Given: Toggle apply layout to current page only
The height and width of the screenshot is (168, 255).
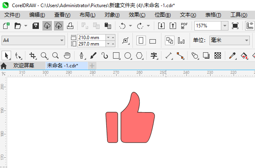Looking at the screenshot, I should [181, 40].
